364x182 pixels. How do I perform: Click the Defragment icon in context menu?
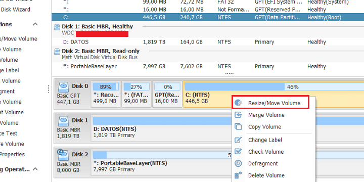point(238,163)
